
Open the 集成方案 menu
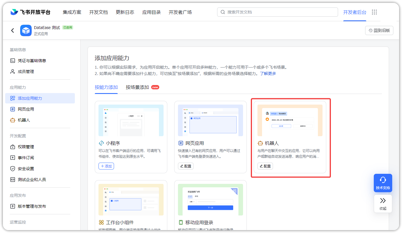tap(72, 12)
